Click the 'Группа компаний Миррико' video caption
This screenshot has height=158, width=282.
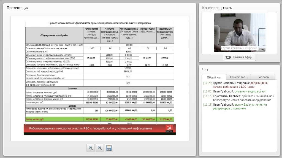pyautogui.click(x=239, y=48)
